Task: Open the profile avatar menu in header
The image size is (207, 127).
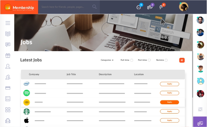Action: pyautogui.click(x=184, y=7)
